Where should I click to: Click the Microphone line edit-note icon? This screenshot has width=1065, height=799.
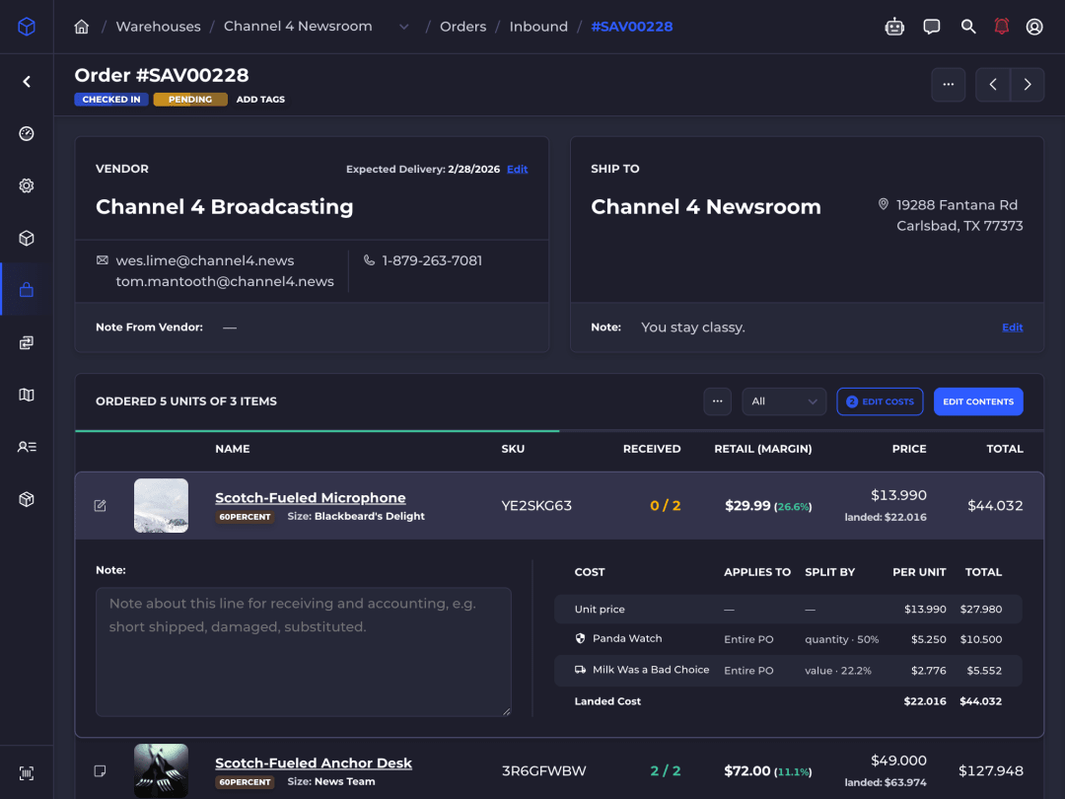coord(100,505)
